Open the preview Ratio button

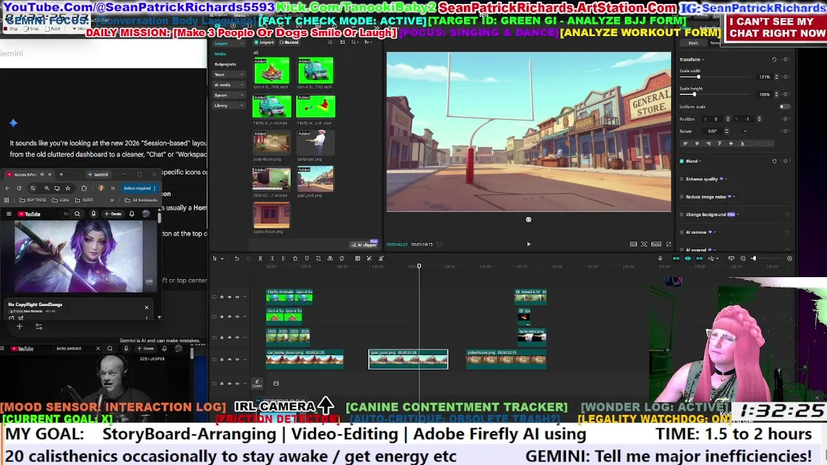656,244
